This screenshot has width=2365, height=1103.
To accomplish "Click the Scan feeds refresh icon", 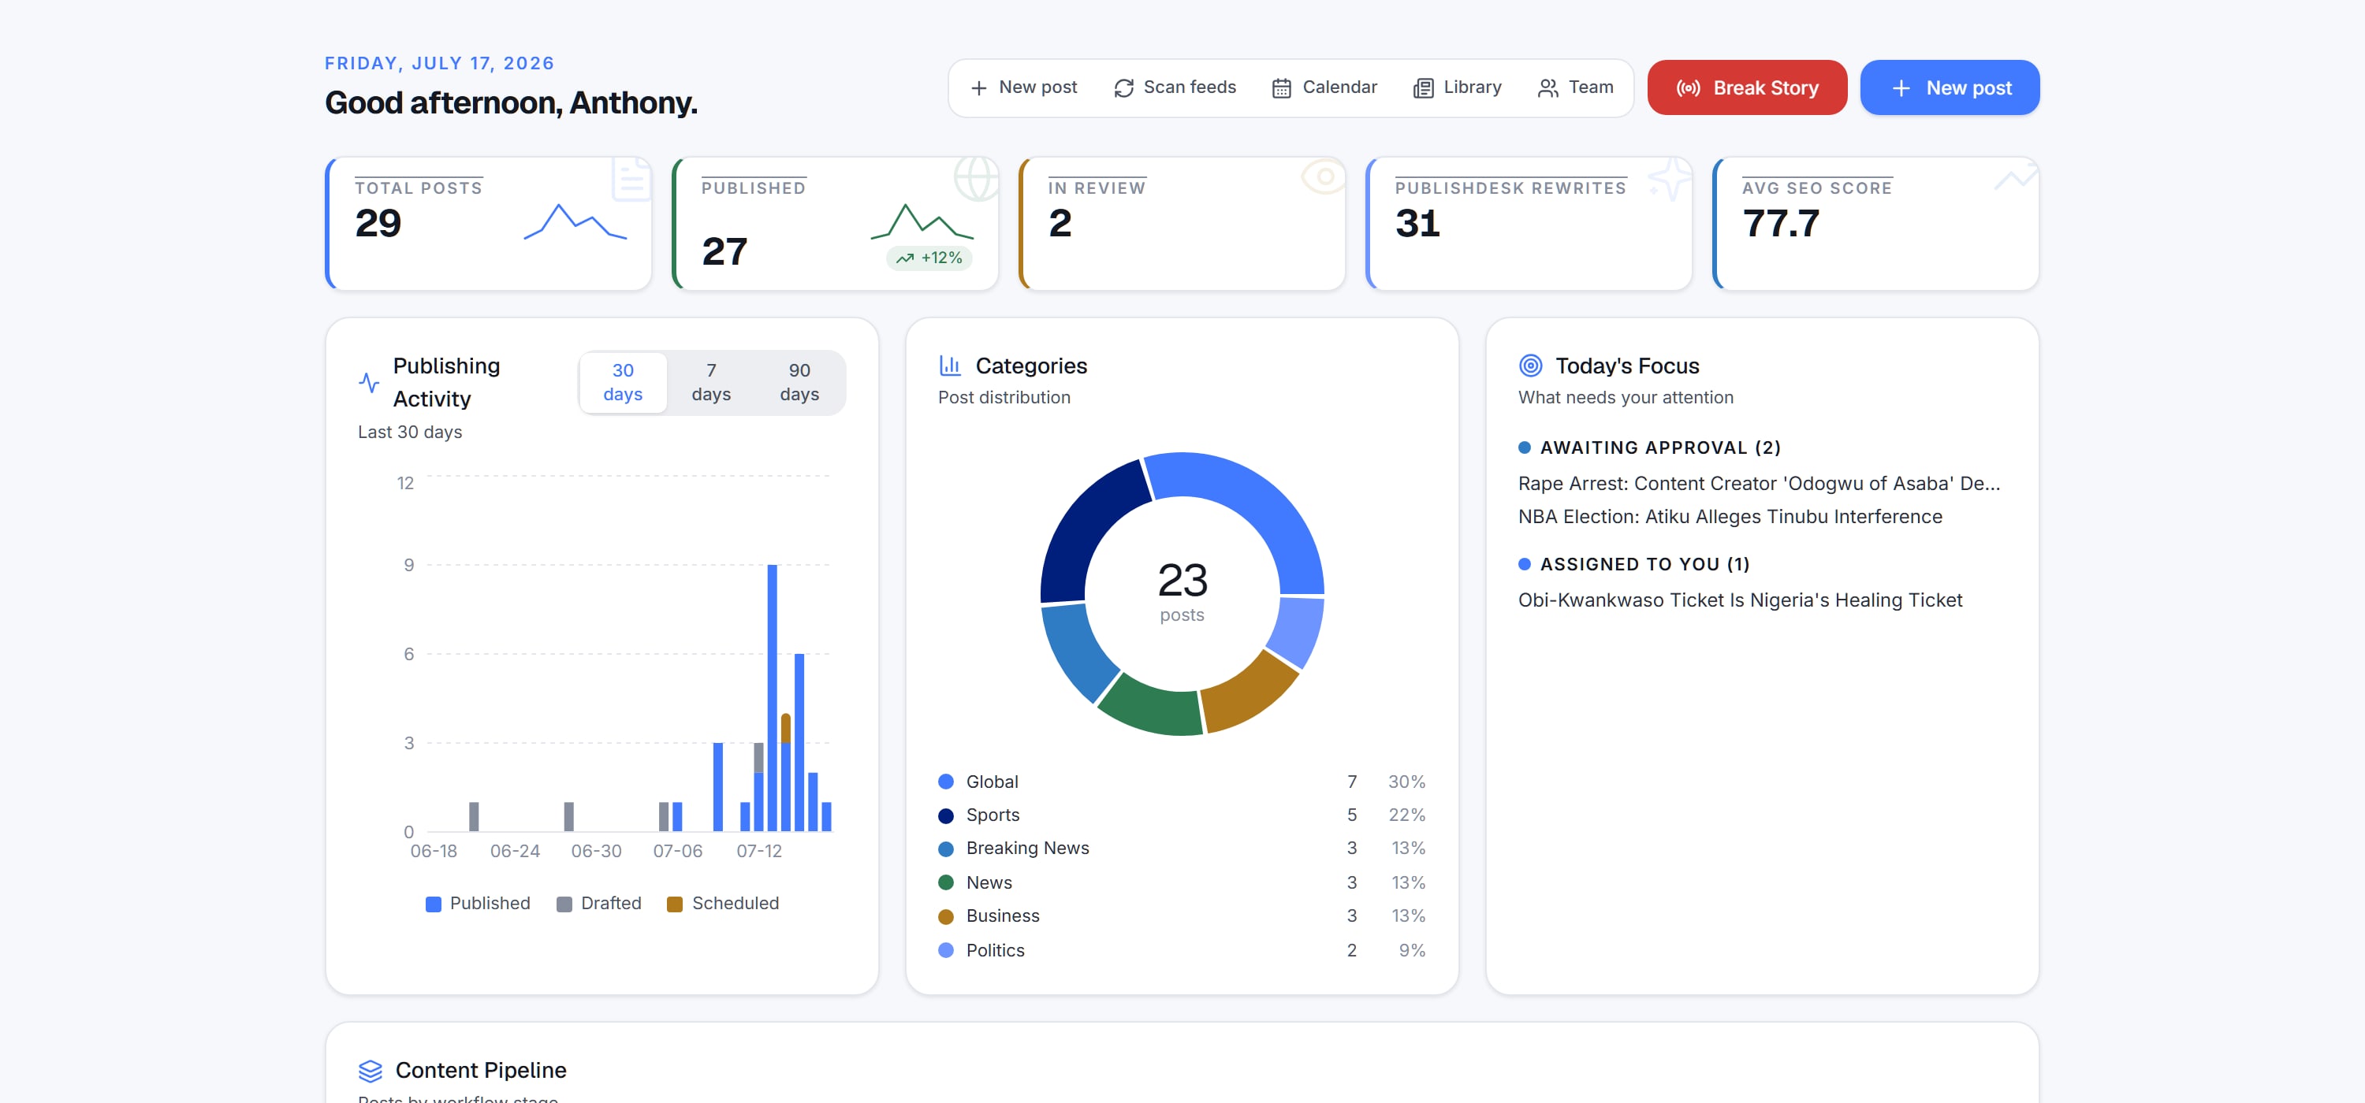I will coord(1123,88).
